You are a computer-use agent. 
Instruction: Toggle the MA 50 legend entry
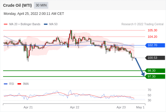point(51,24)
